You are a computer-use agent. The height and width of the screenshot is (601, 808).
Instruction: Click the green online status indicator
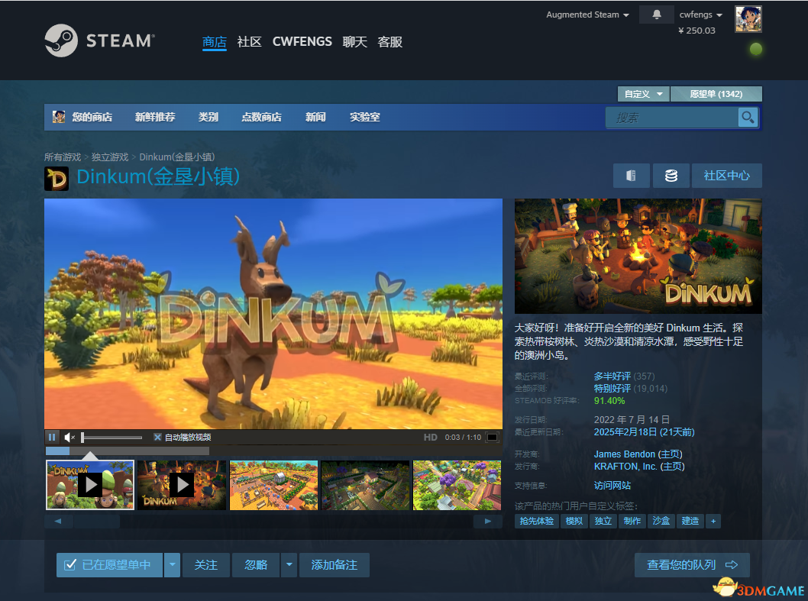tap(756, 49)
